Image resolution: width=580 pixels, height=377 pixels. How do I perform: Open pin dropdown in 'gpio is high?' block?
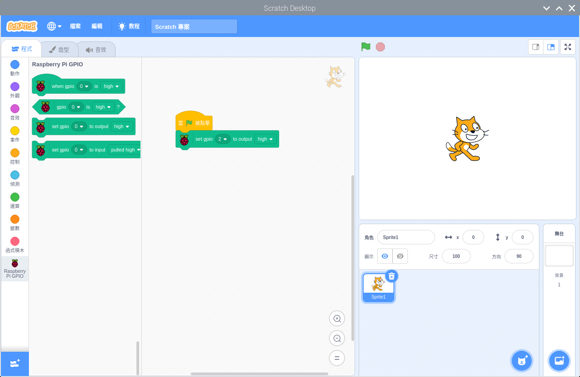pyautogui.click(x=76, y=107)
